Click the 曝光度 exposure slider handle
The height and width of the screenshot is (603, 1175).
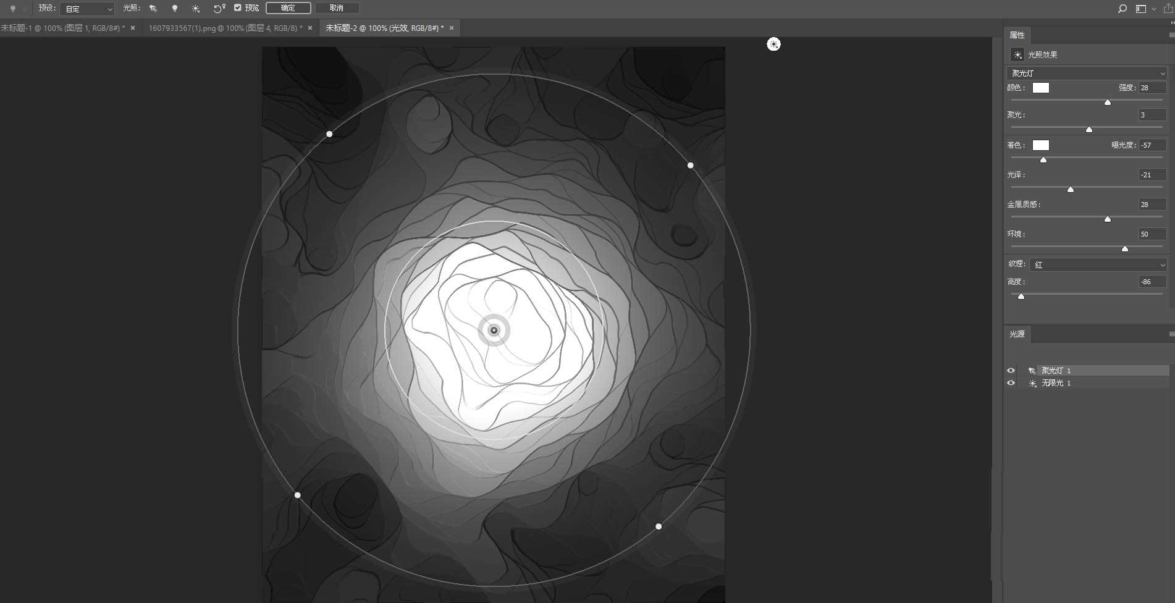point(1043,159)
